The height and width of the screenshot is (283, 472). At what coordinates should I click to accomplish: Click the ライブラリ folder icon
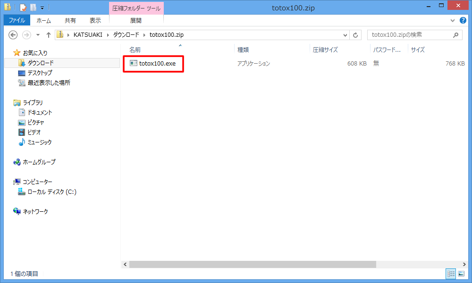(17, 102)
